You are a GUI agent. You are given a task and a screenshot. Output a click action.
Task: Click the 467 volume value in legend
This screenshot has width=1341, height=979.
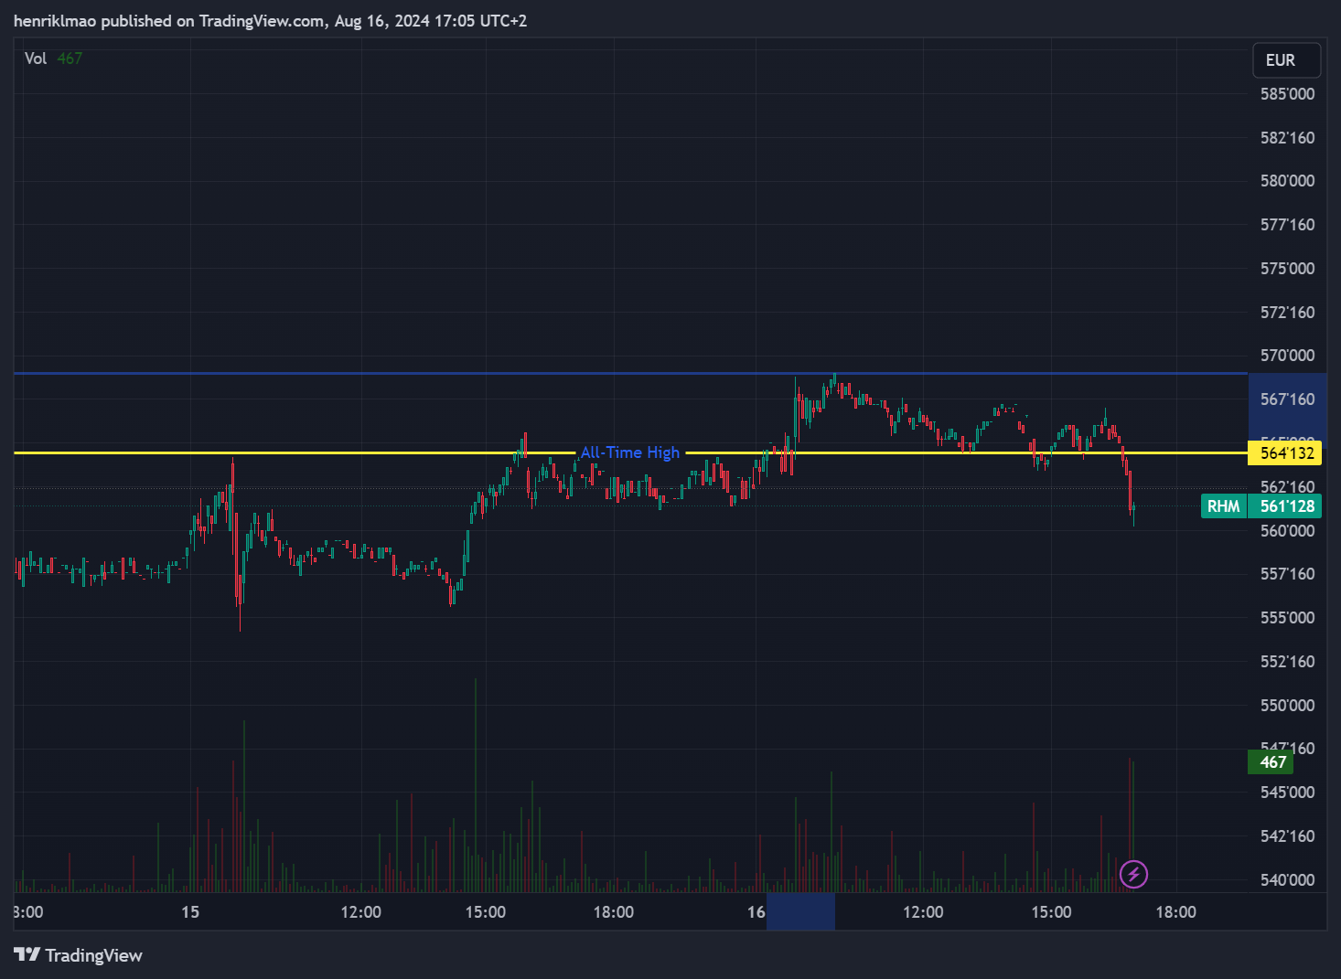[70, 59]
